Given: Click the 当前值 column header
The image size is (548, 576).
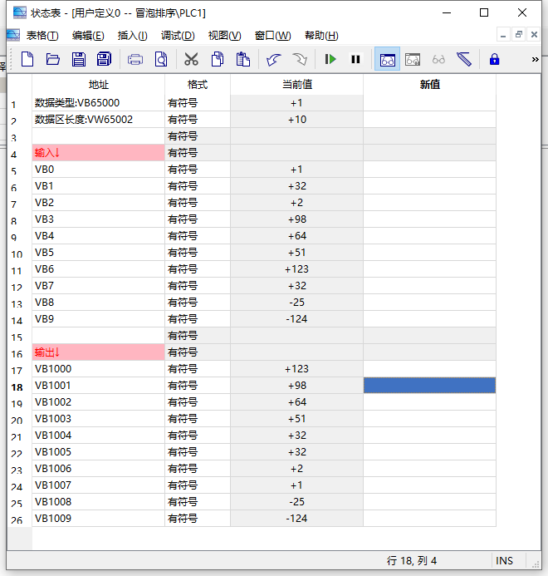Looking at the screenshot, I should coord(297,85).
